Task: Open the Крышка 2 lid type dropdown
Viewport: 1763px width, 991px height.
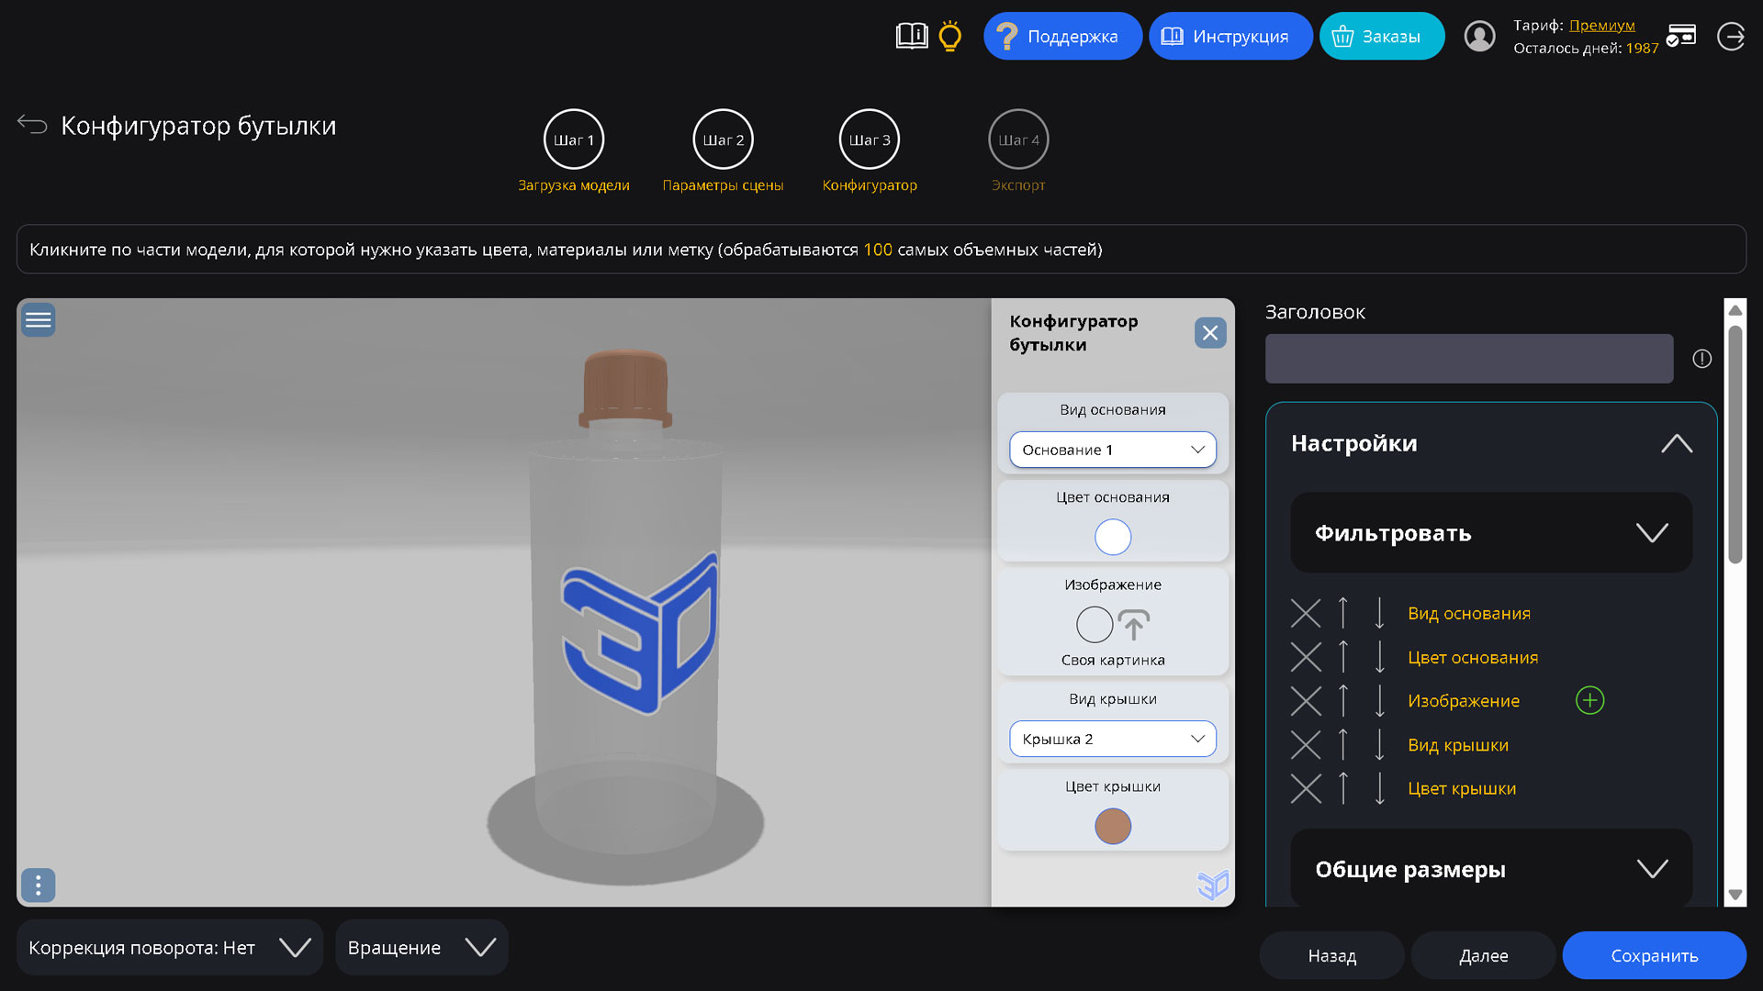Action: click(x=1112, y=739)
